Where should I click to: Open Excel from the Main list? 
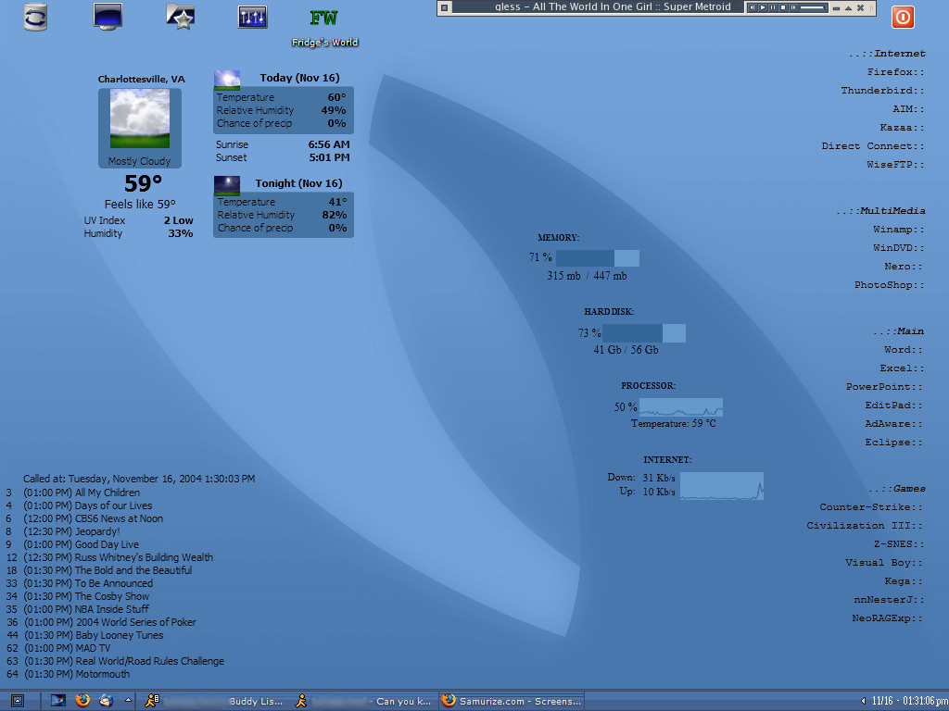point(901,368)
